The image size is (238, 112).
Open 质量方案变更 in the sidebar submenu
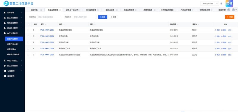click(12, 44)
